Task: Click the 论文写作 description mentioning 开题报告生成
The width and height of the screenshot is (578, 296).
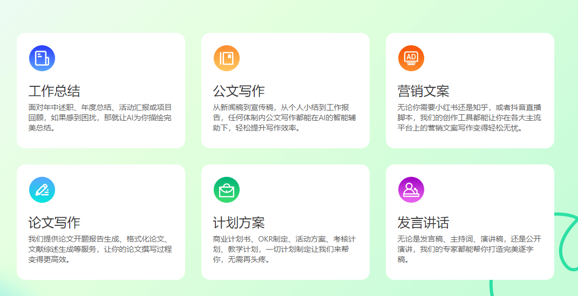Action: (100, 249)
